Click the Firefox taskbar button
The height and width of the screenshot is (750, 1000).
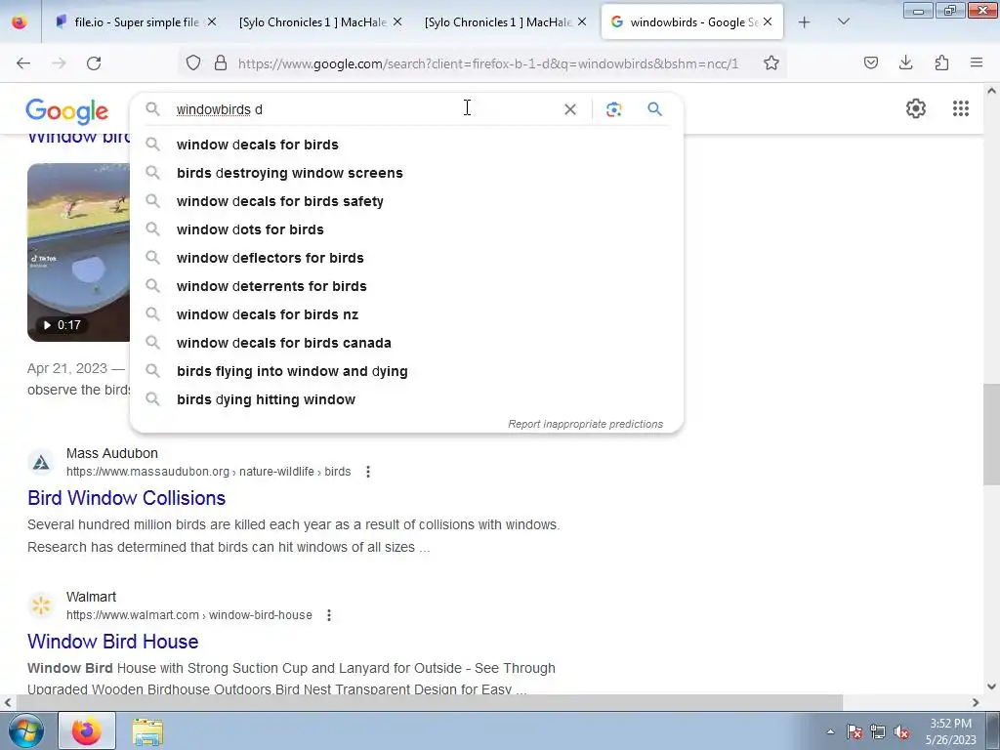tap(87, 730)
